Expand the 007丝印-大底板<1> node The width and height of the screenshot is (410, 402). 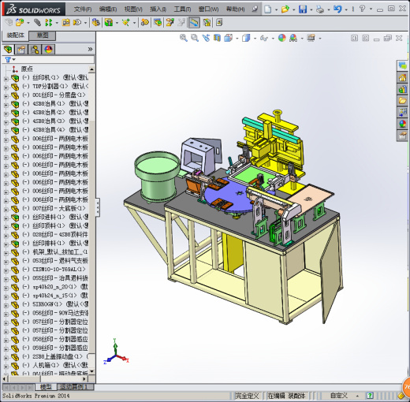tap(6, 210)
